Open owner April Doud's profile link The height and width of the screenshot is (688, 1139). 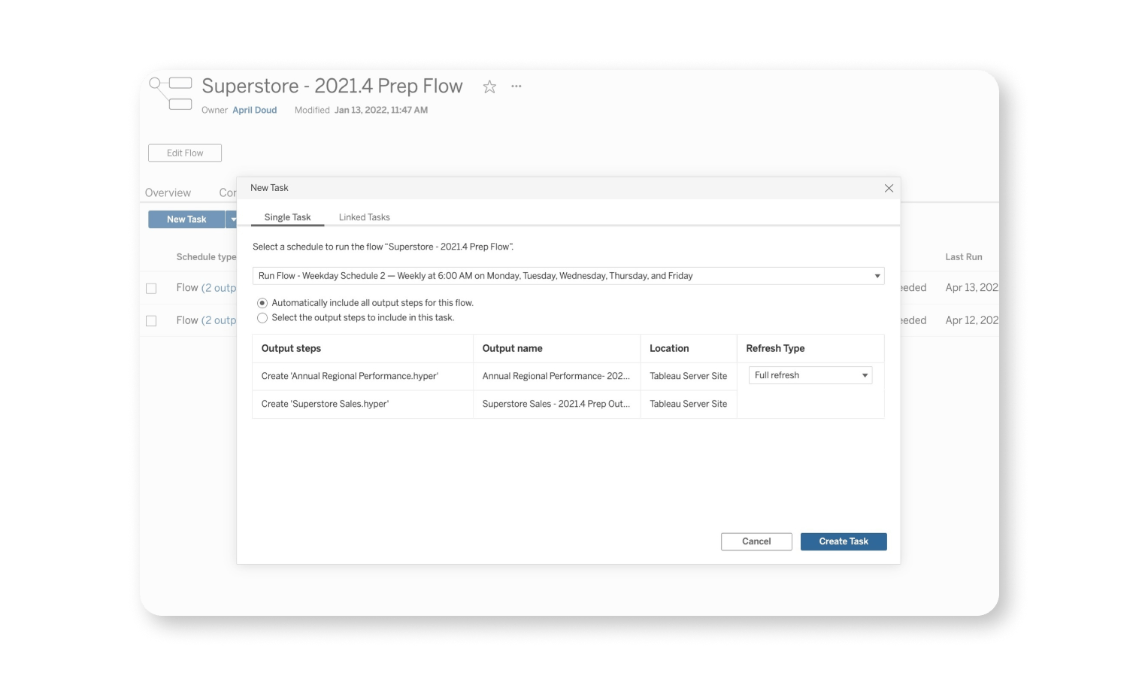(255, 110)
